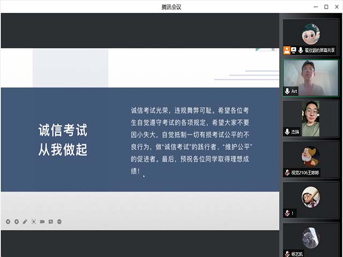This screenshot has height=257, width=343.
Task: Open the more options round icon in the slideshow bar
Action: click(x=59, y=222)
